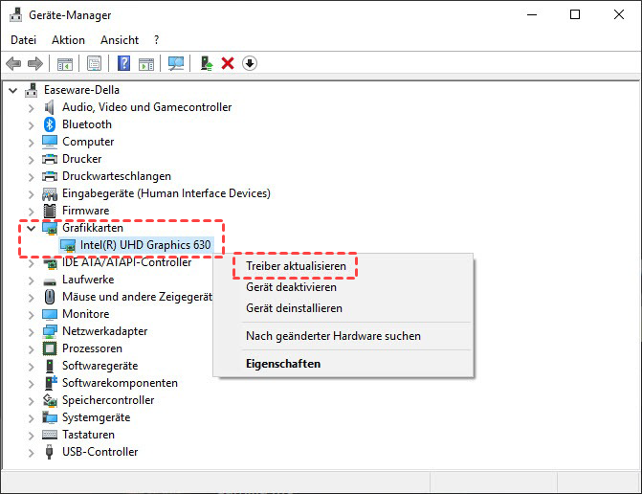Select IDE ATA/ATAPI-Controller row
642x494 pixels.
pyautogui.click(x=126, y=262)
